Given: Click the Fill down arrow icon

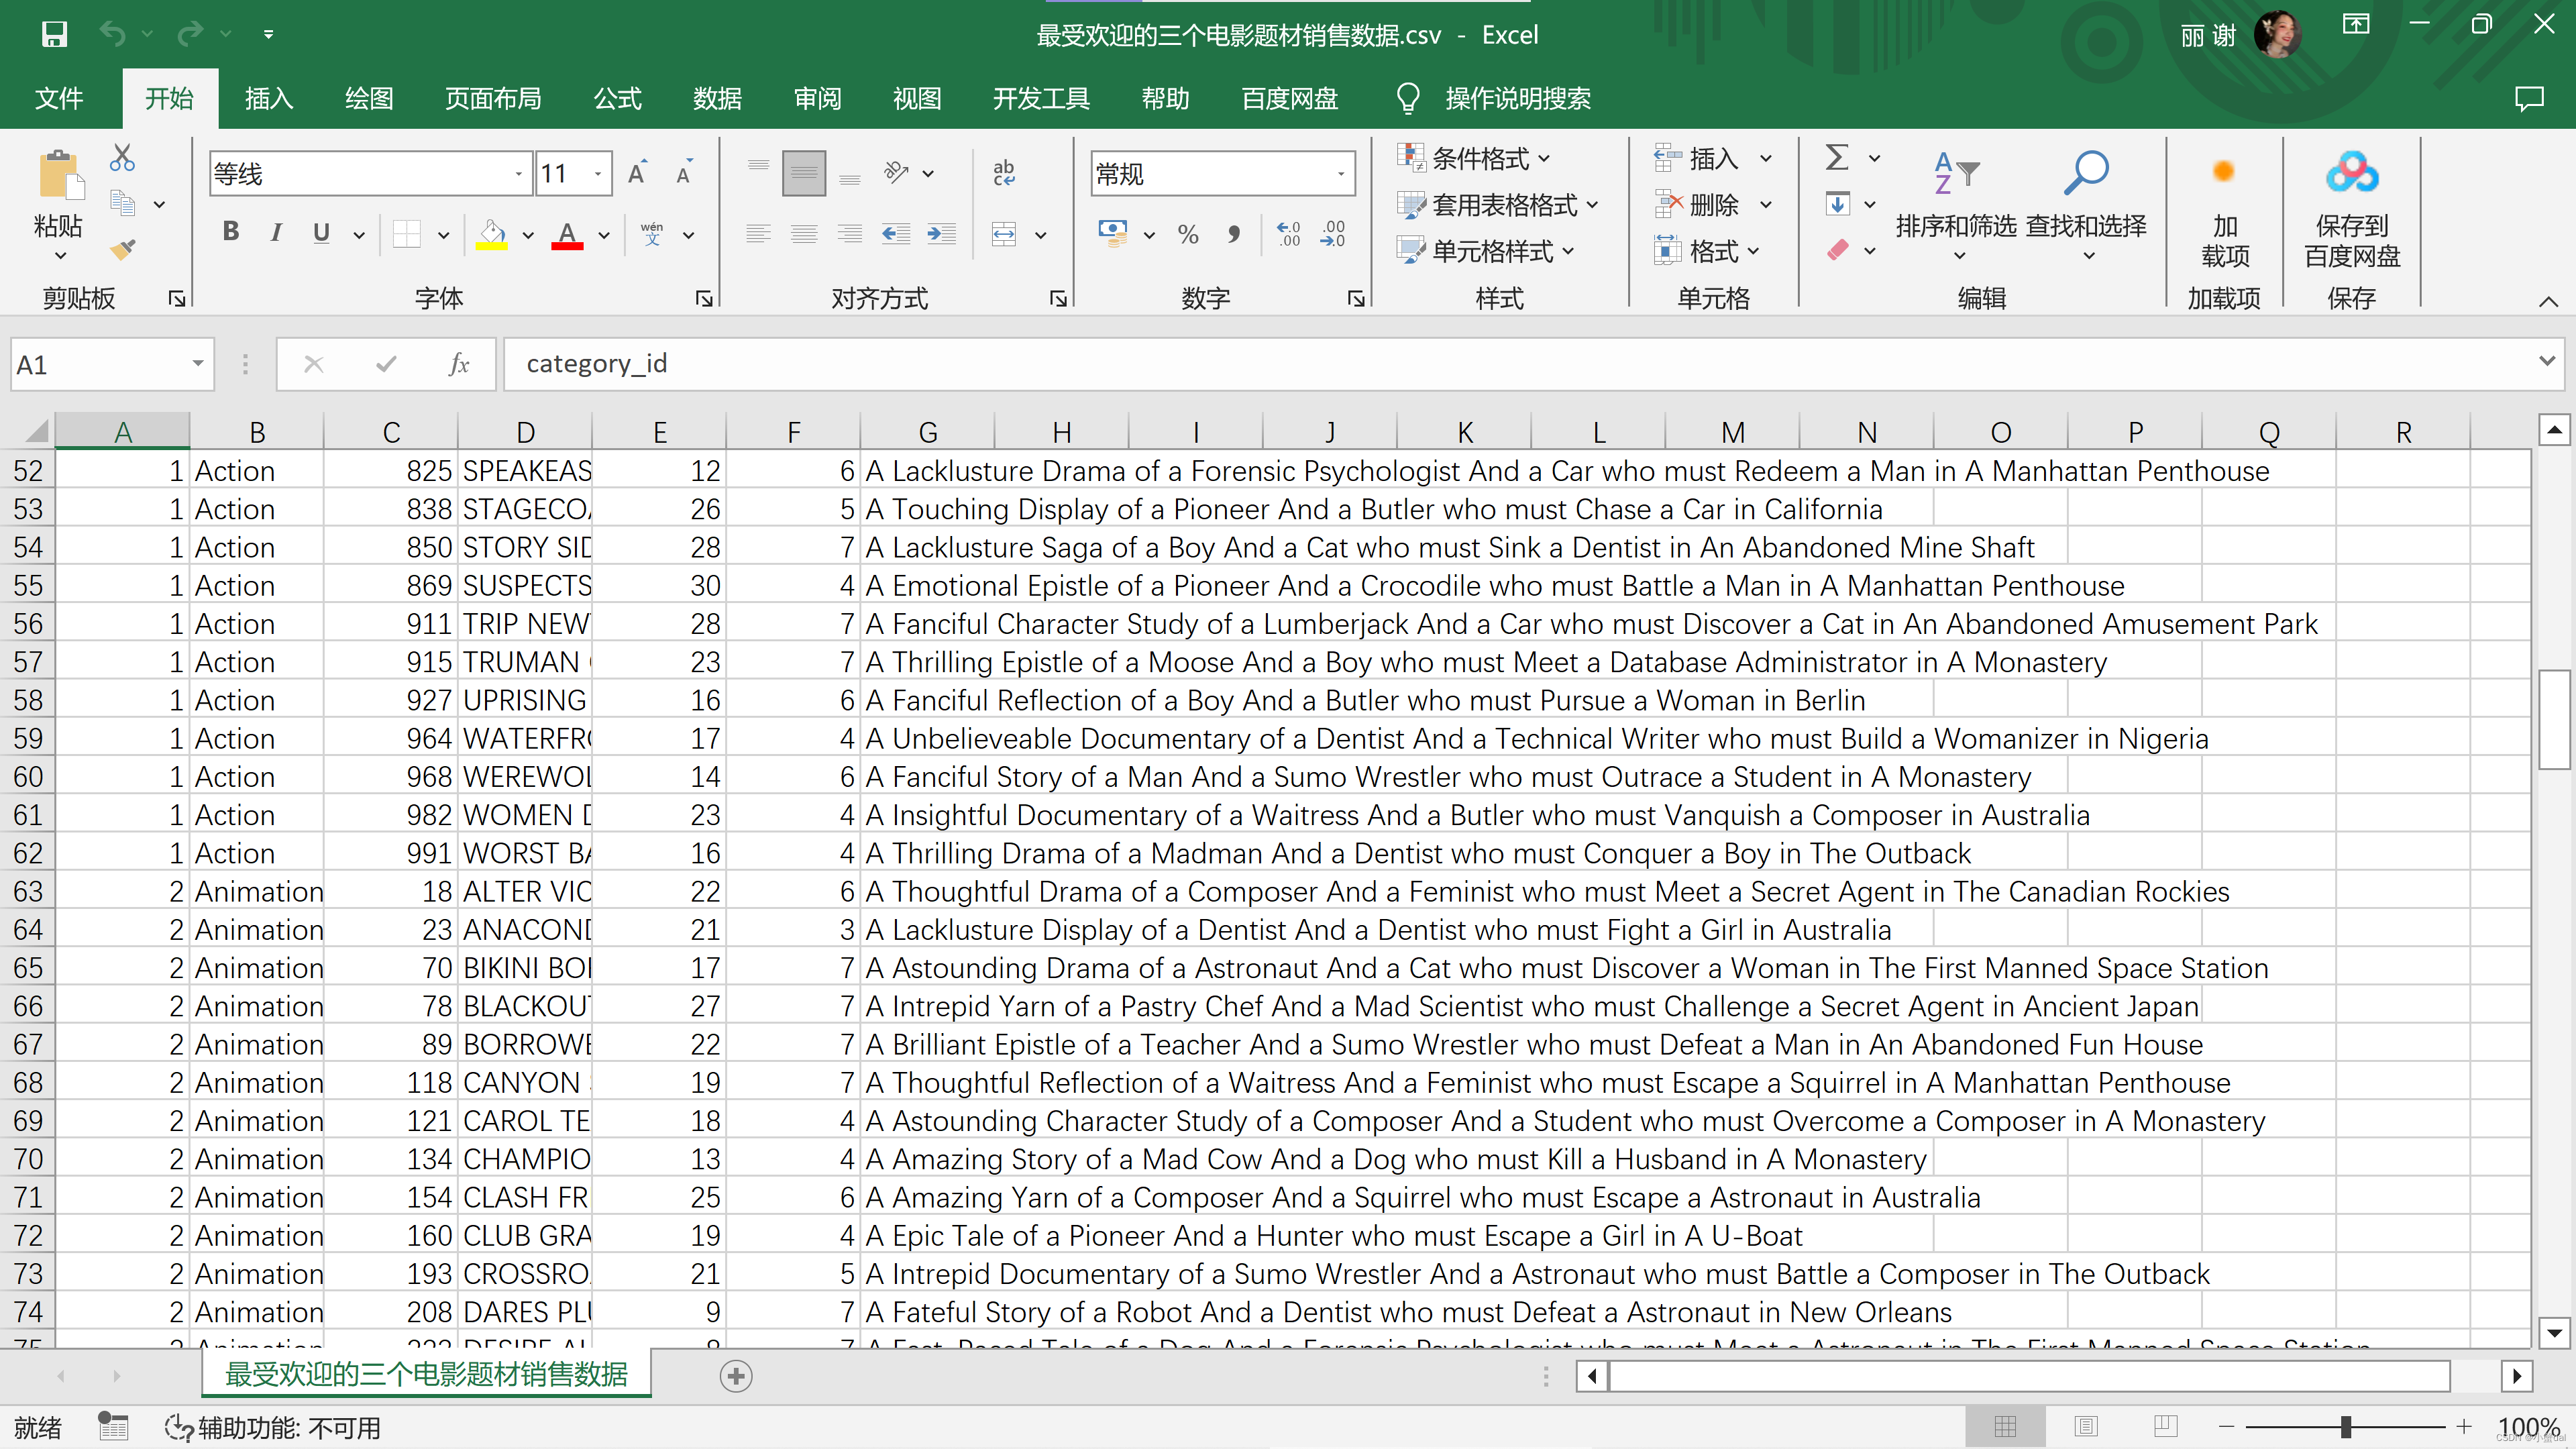Looking at the screenshot, I should tap(1837, 204).
